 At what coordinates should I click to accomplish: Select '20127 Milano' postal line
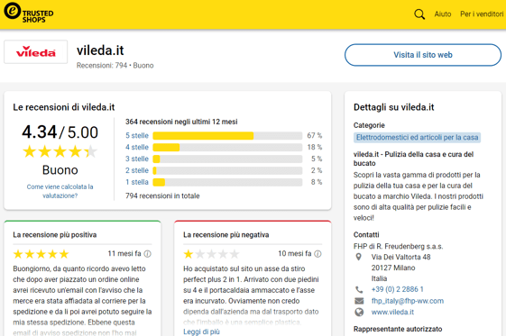(393, 268)
